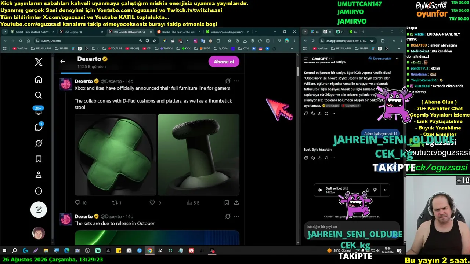
Task: Open tab search dropdown in ChatGPT Chrome window
Action: [x=305, y=32]
